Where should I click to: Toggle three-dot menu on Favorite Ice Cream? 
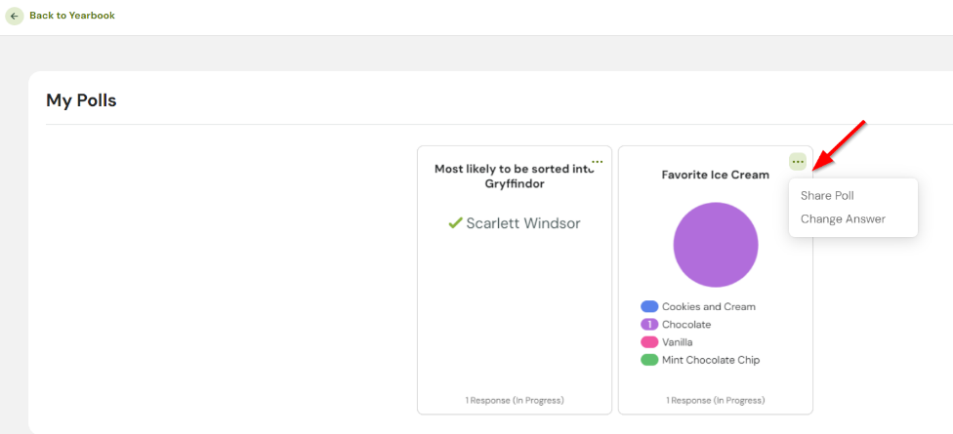click(x=798, y=162)
